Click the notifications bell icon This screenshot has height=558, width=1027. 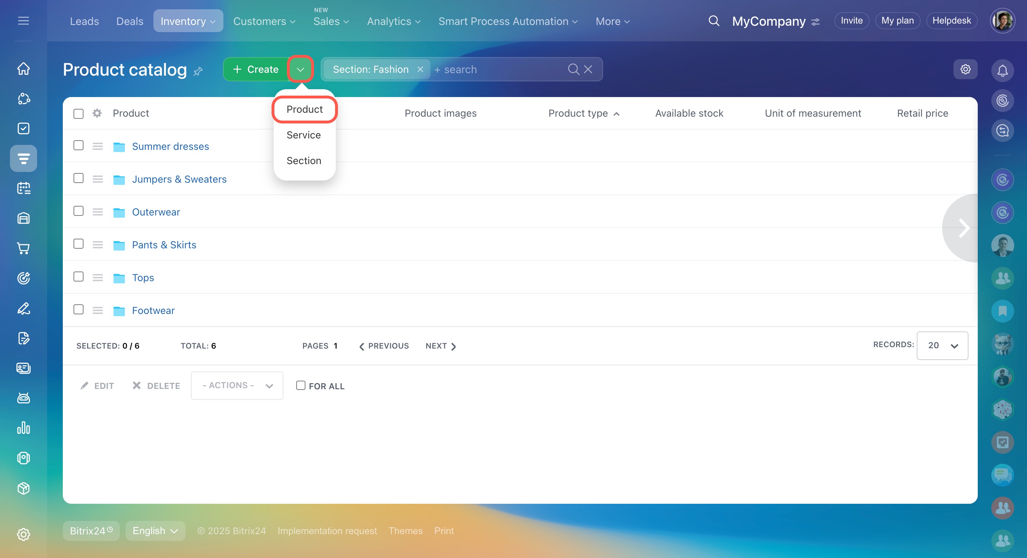pyautogui.click(x=1002, y=71)
